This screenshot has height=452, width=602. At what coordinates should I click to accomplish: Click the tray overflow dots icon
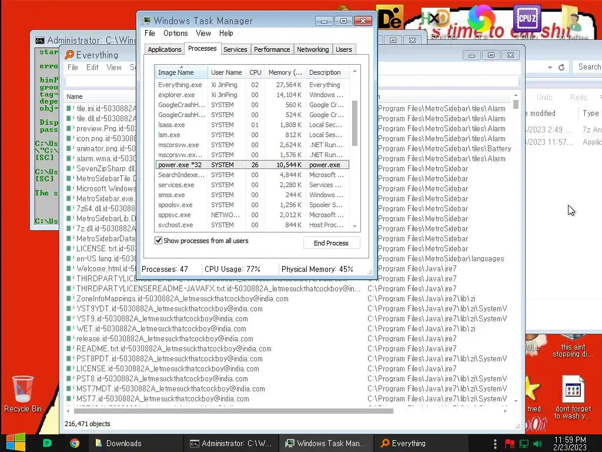pyautogui.click(x=495, y=444)
